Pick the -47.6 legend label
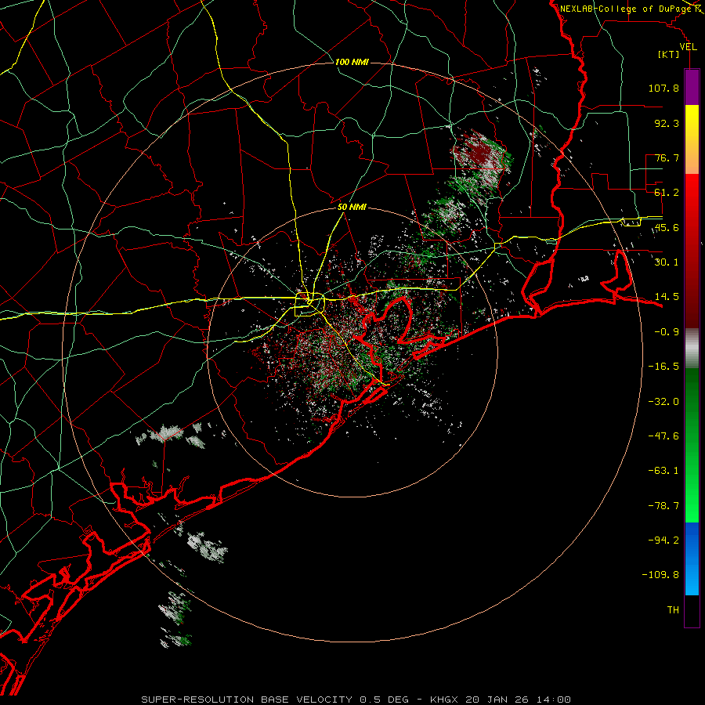705x705 pixels. (663, 436)
